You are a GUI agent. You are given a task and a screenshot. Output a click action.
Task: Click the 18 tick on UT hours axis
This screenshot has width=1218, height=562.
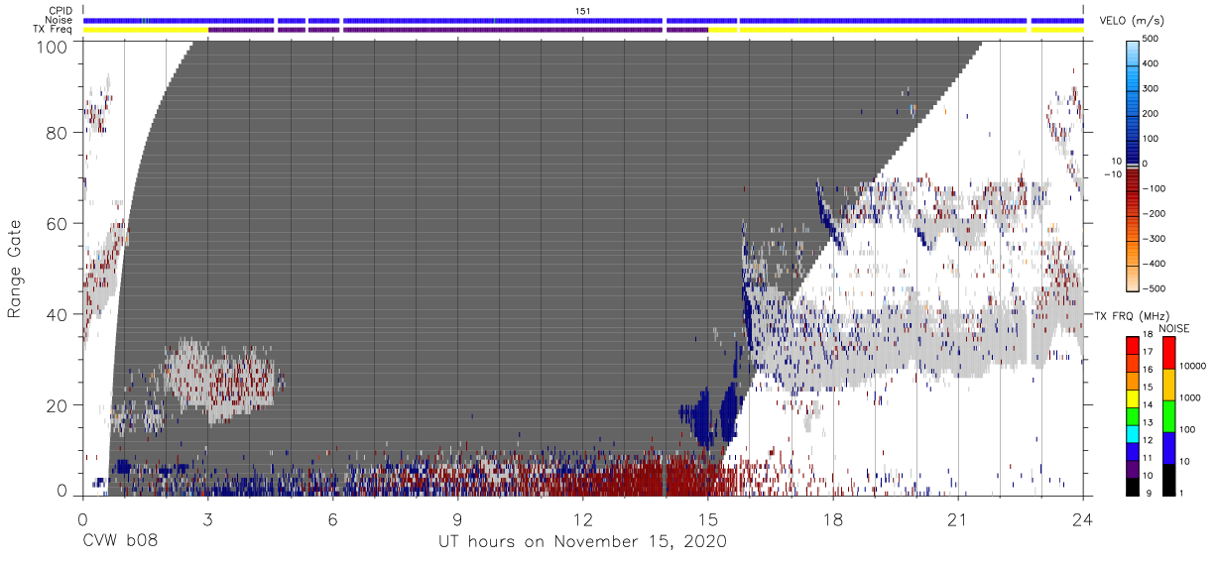click(832, 517)
